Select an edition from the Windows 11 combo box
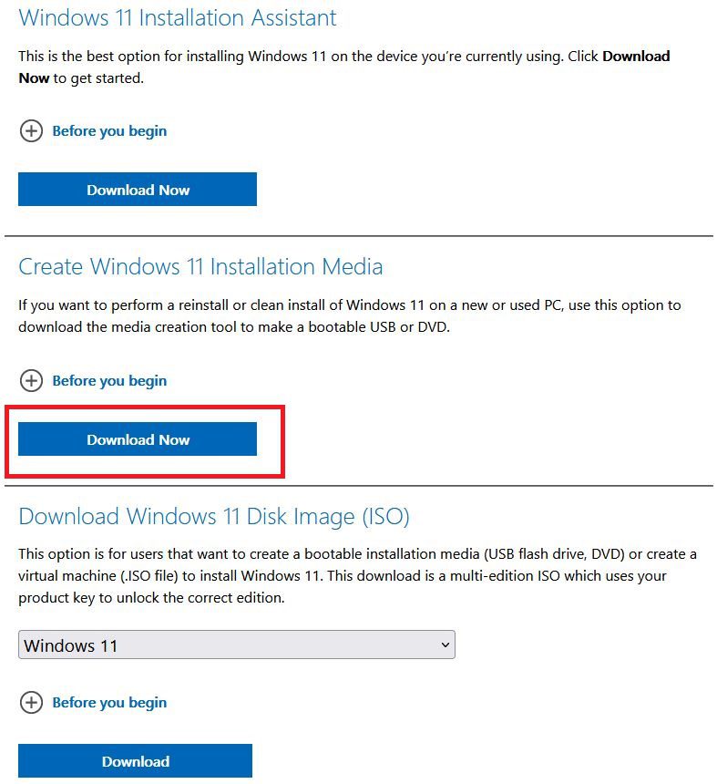717x784 pixels. pos(237,645)
